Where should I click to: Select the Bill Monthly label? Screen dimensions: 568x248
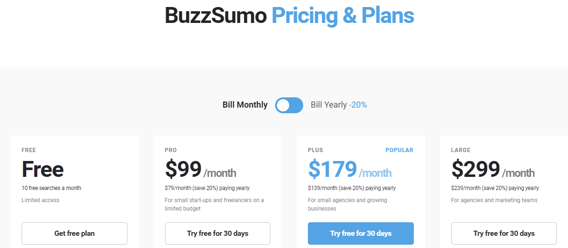tap(245, 105)
